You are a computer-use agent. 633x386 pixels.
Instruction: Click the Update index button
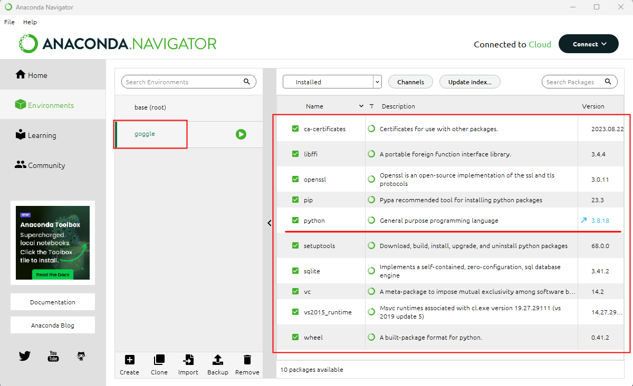[469, 82]
